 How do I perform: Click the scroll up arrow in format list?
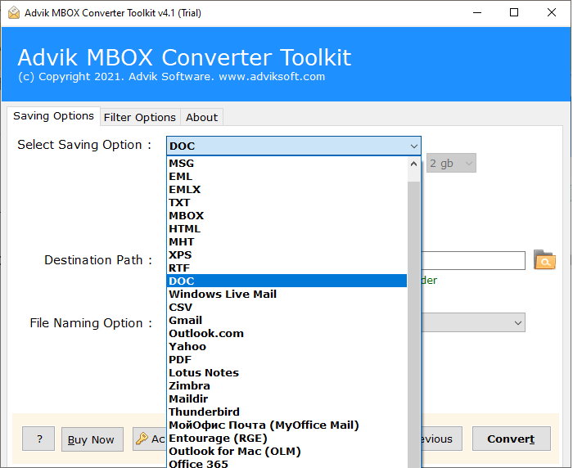click(413, 164)
